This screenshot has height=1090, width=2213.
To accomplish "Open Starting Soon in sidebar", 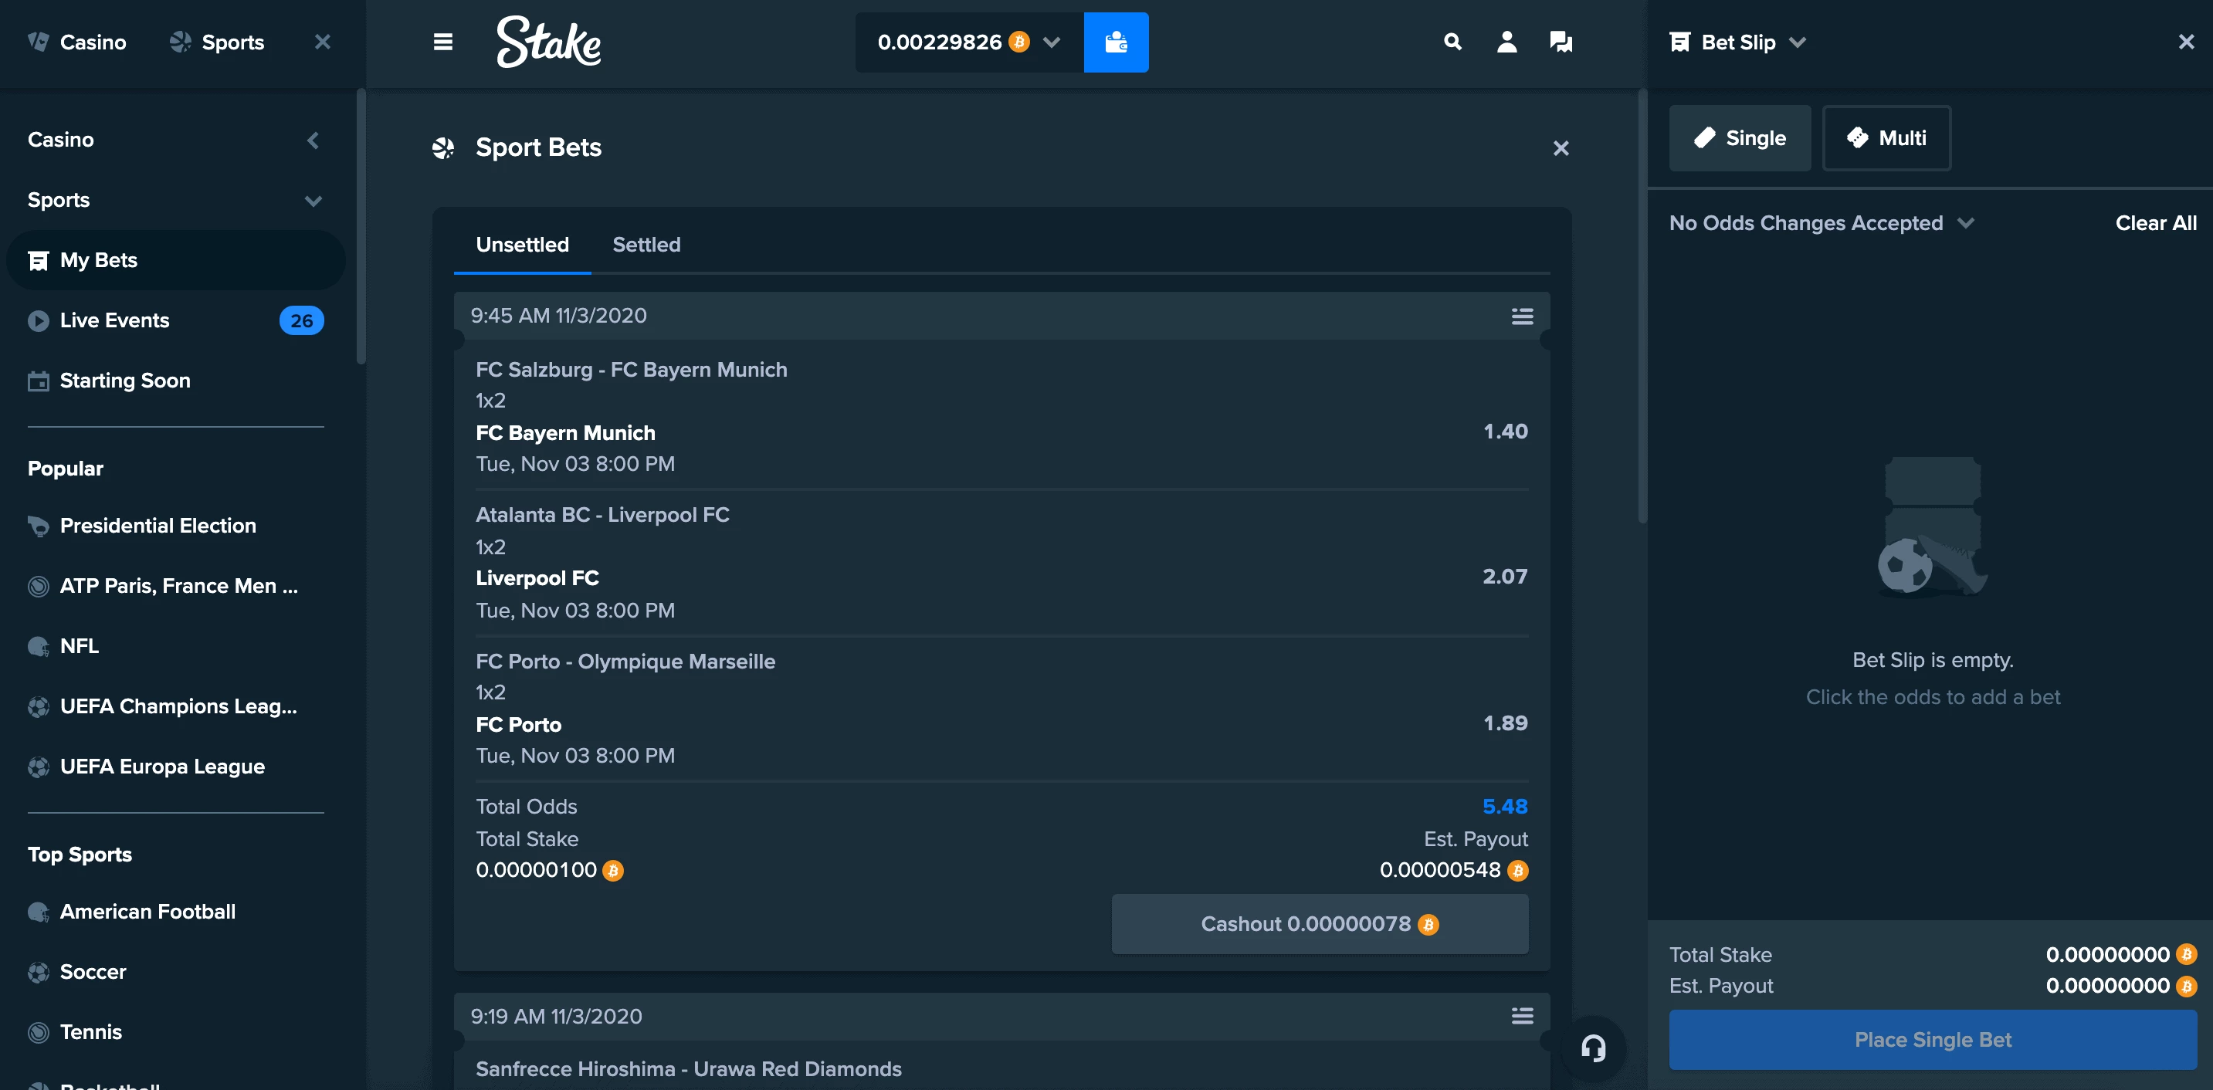I will tap(176, 381).
